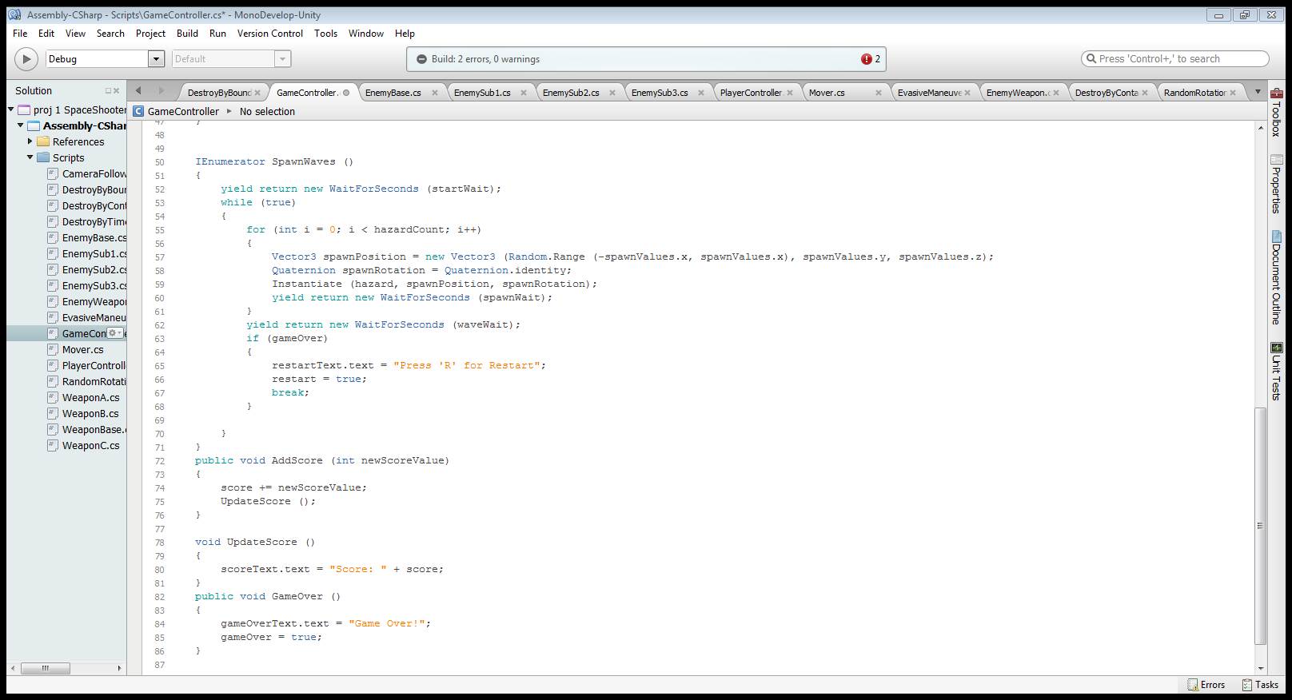Select WeaponA.cs in Solution tree

[x=91, y=397]
